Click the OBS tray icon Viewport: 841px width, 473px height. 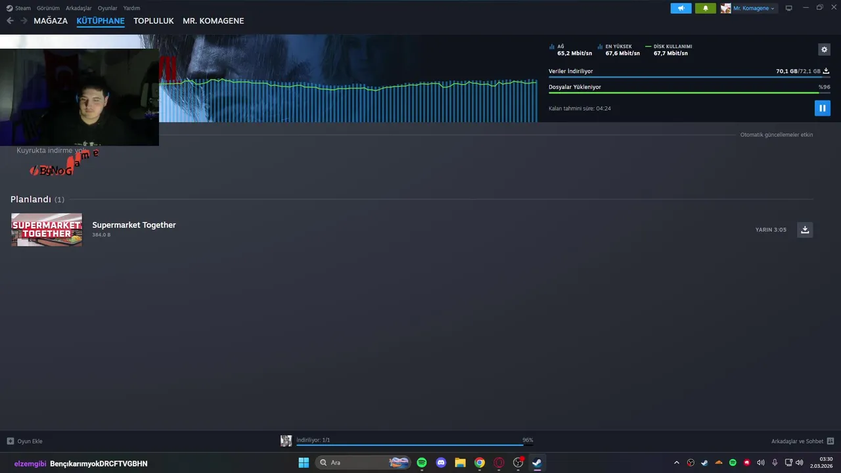(691, 462)
